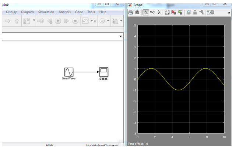Viewport: 232px width, 147px height.
Task: Click the Scope print icon
Action: point(131,12)
